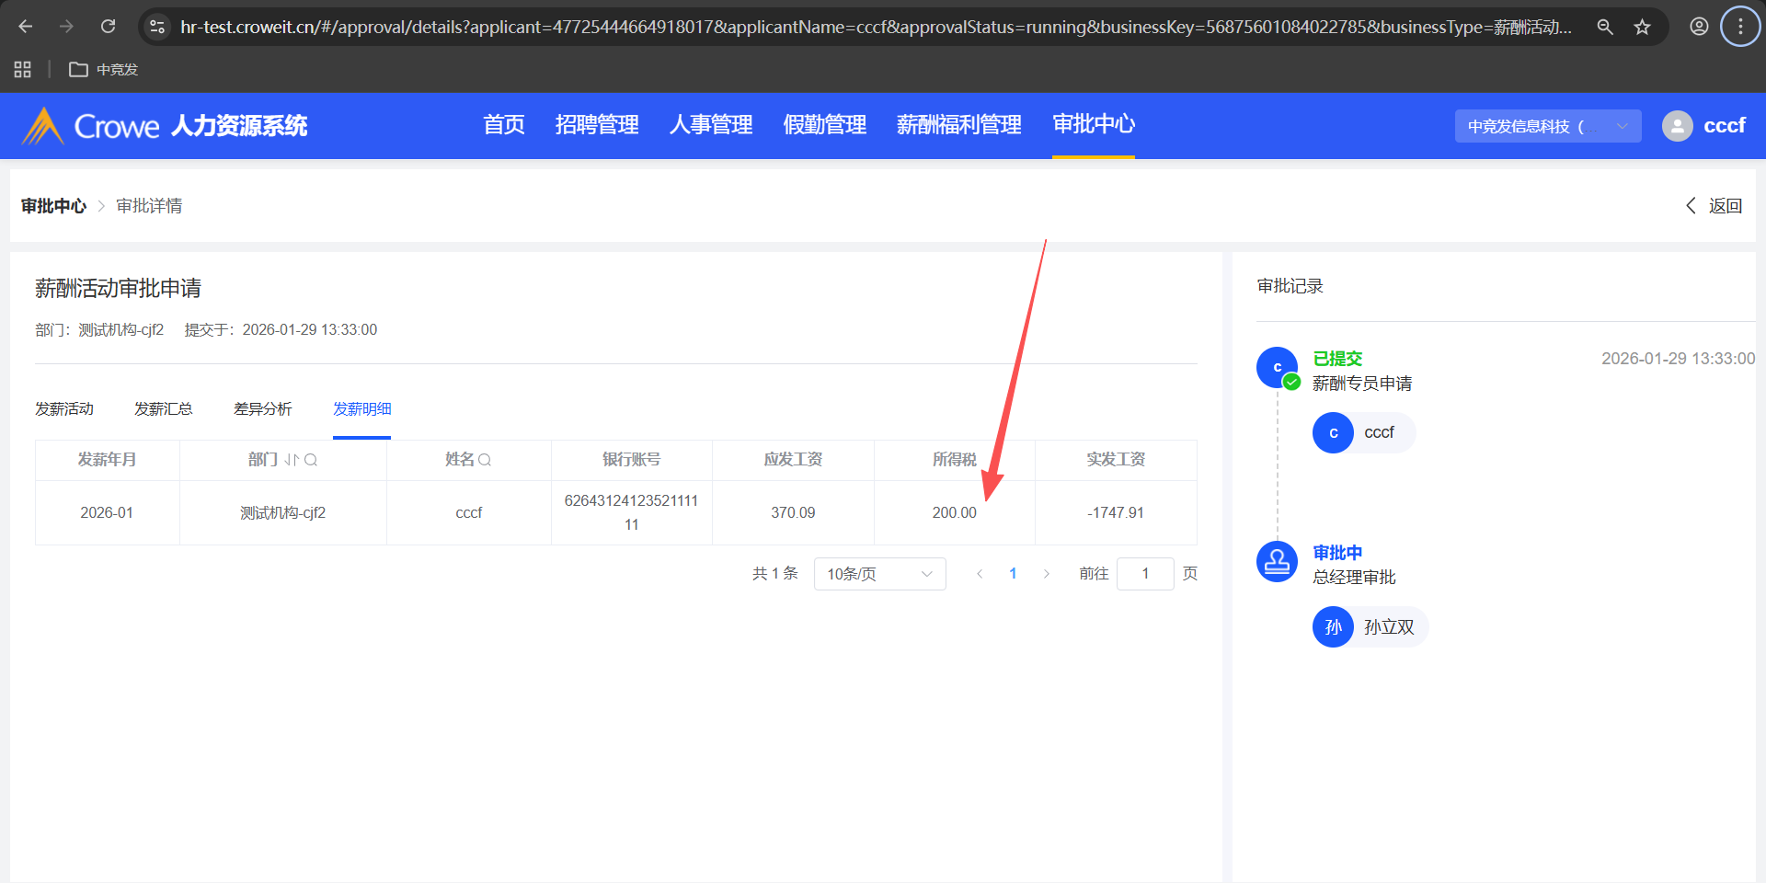Go to next page arrow in pagination
1766x883 pixels.
(1046, 574)
